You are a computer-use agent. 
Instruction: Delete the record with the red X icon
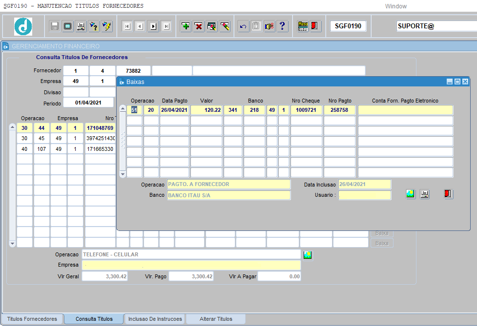tap(199, 26)
